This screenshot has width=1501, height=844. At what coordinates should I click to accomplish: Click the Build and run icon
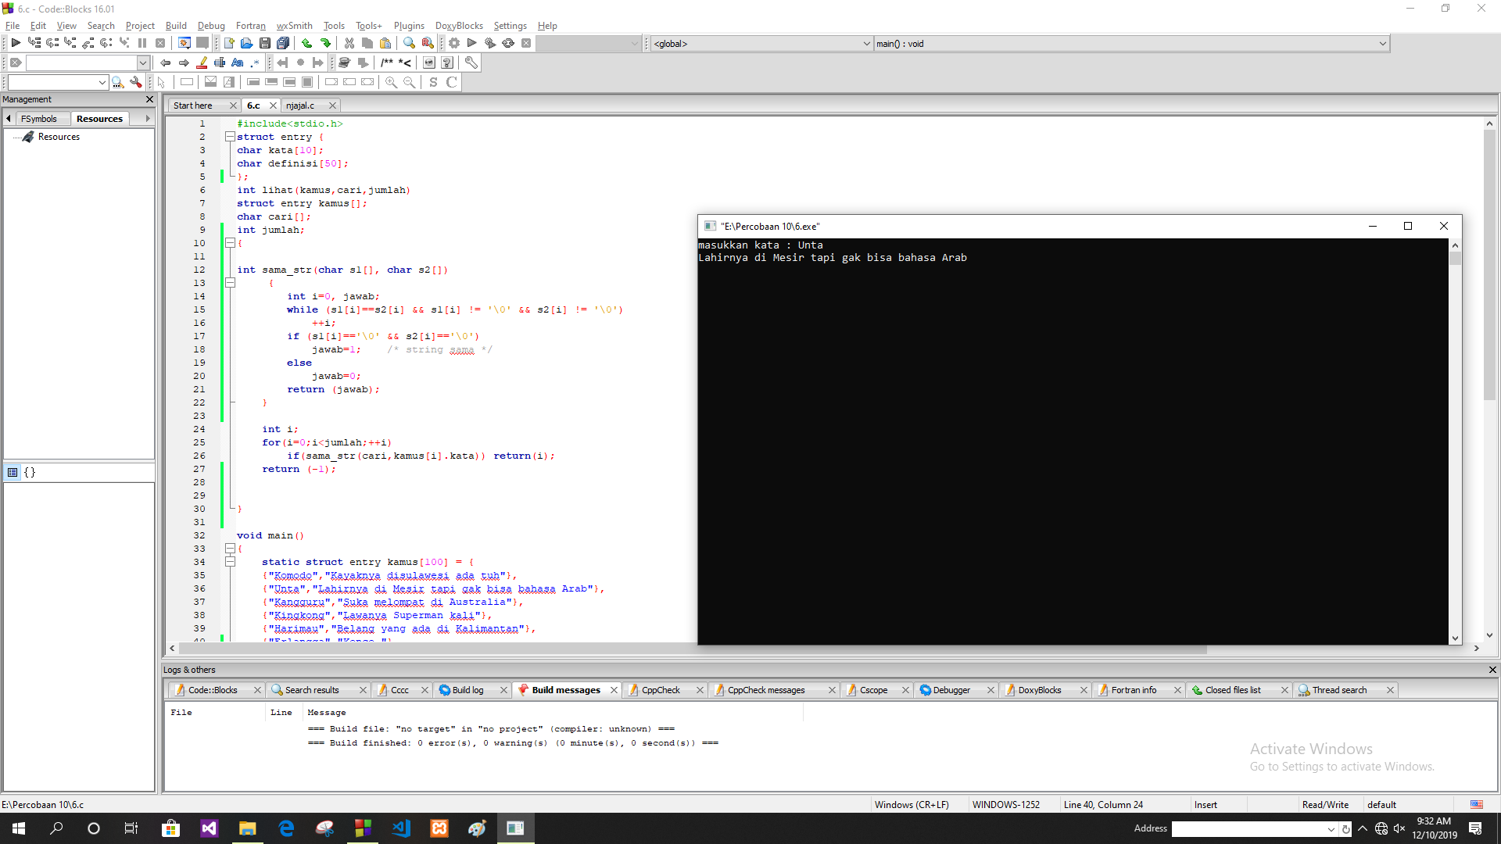[x=490, y=44]
